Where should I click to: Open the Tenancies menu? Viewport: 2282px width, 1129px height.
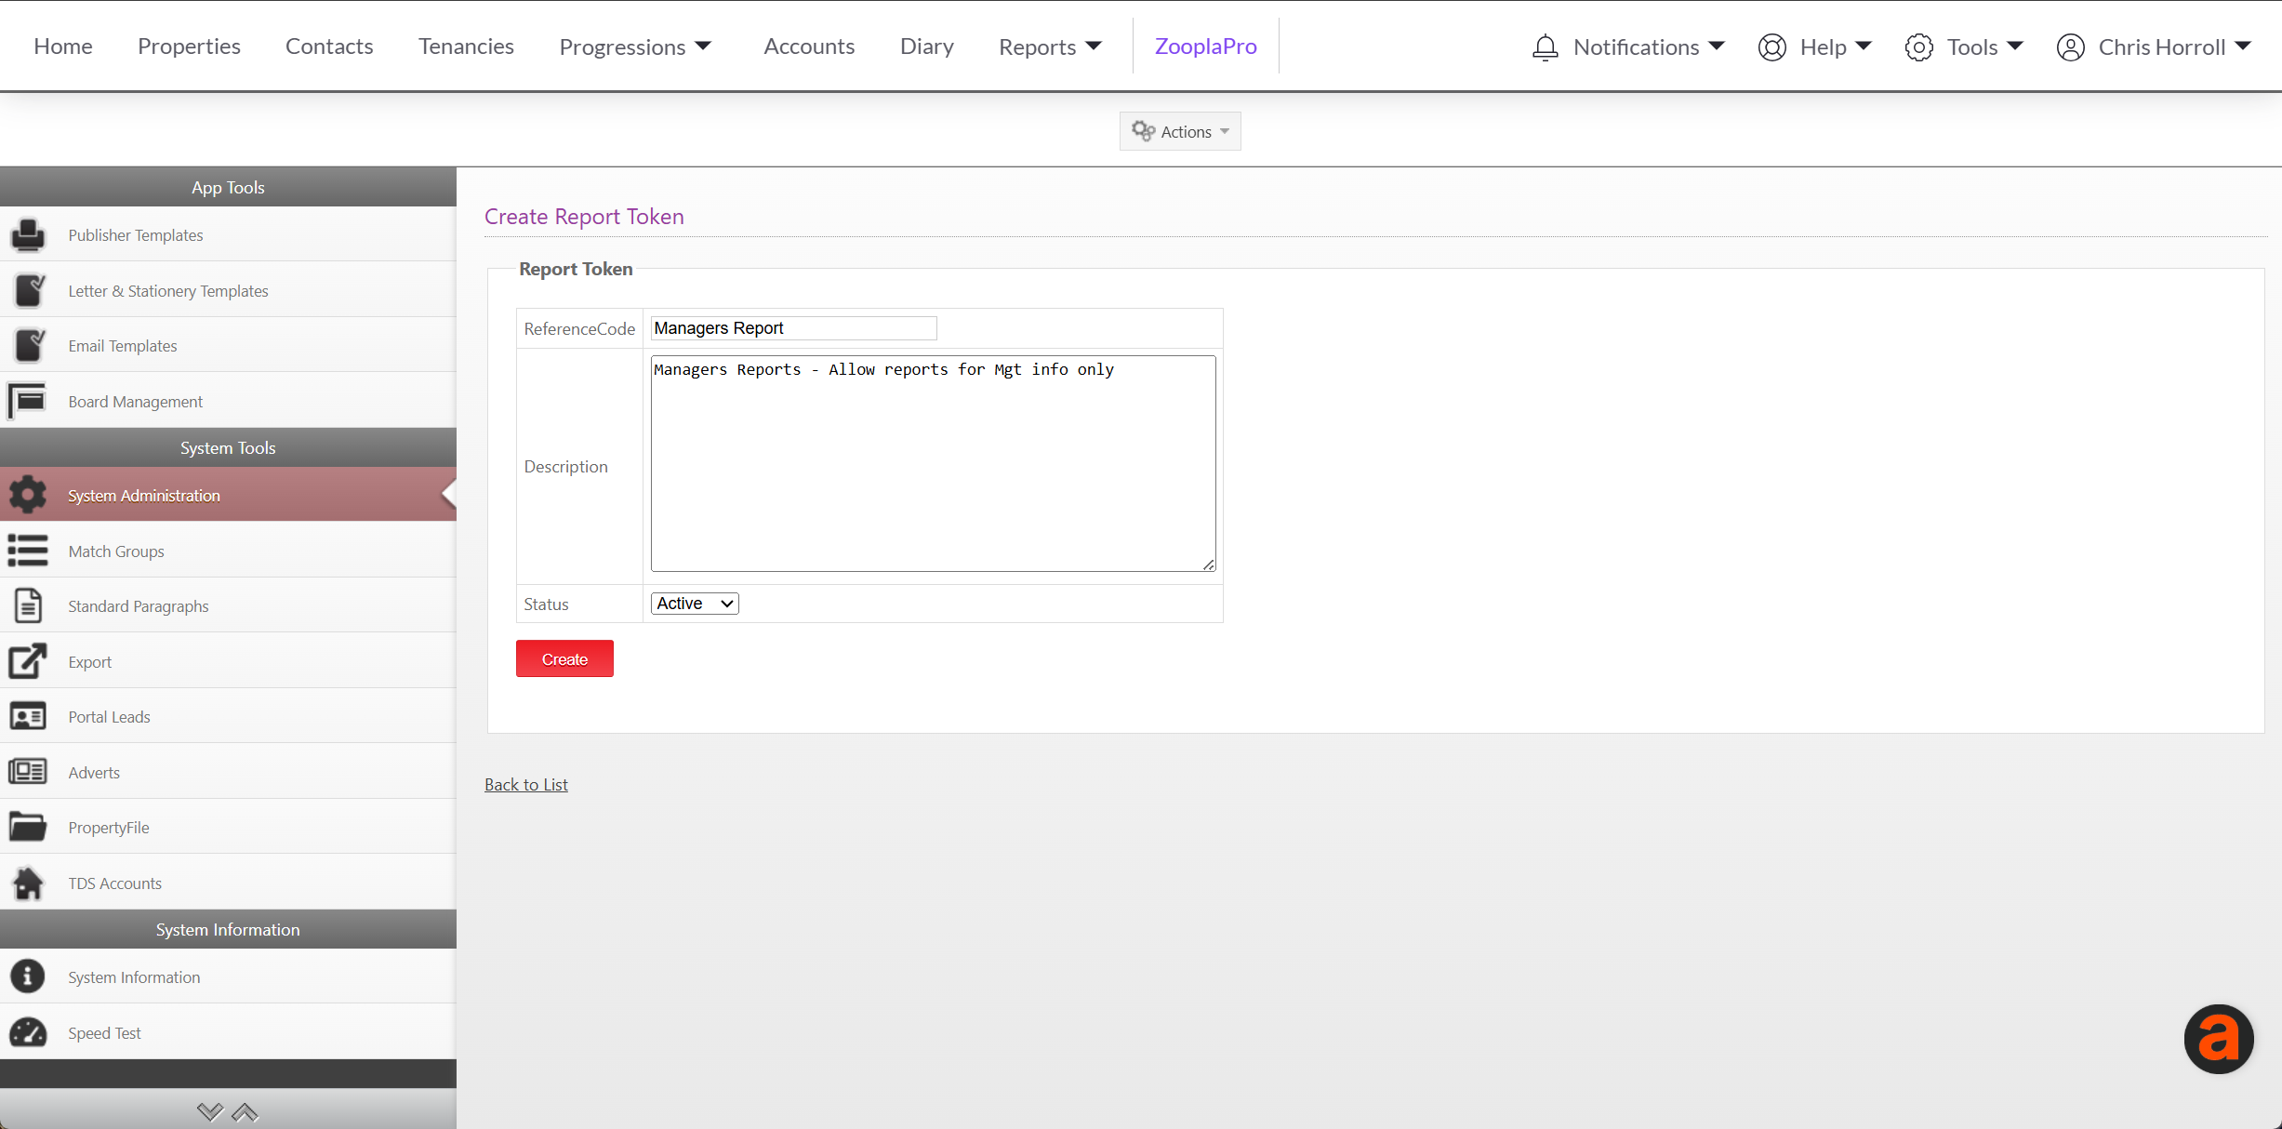(x=466, y=46)
